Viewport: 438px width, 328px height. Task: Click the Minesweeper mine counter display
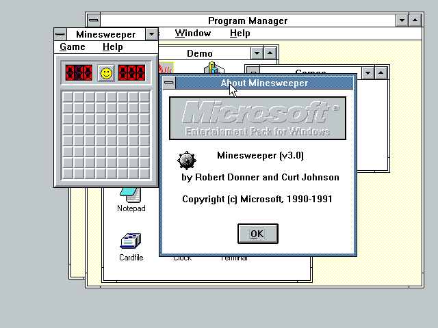[79, 73]
